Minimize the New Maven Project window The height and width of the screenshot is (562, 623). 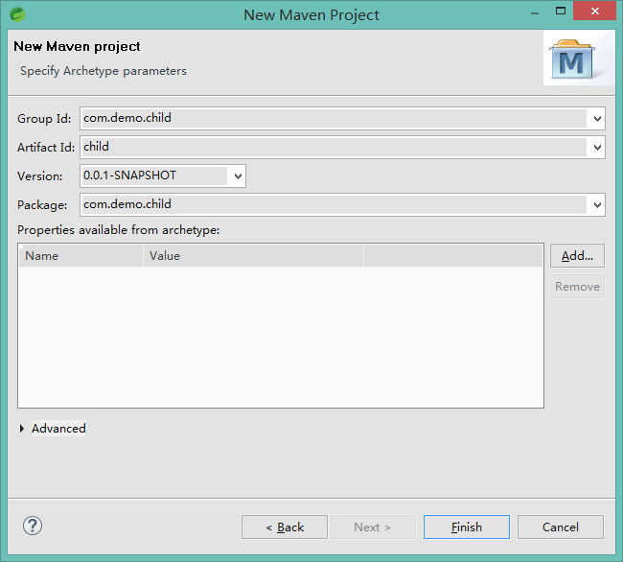(535, 12)
